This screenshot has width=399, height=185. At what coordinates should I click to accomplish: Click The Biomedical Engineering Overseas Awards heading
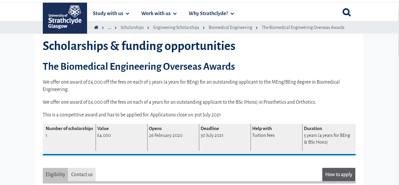[139, 66]
